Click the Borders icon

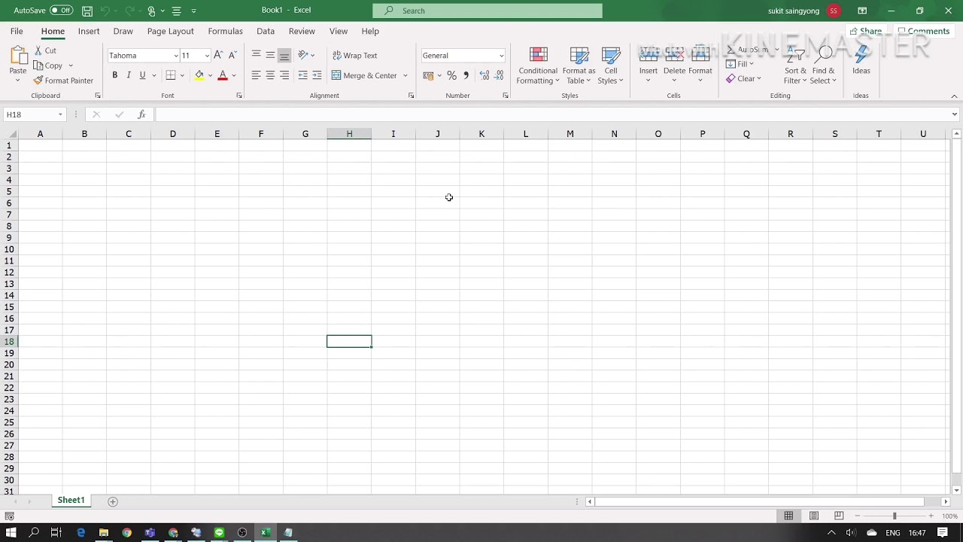pyautogui.click(x=171, y=75)
